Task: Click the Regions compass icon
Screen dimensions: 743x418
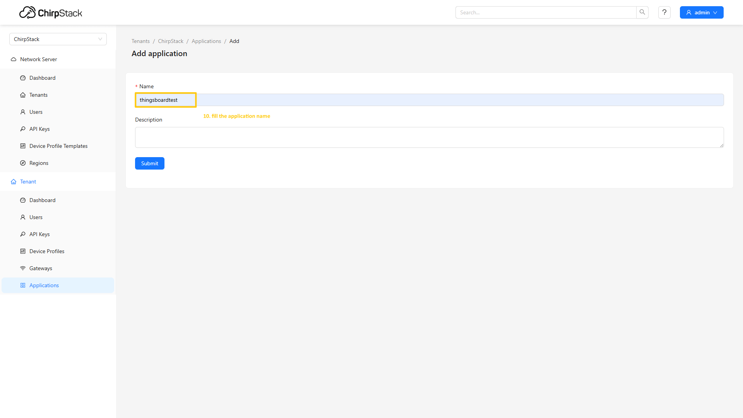Action: (23, 163)
